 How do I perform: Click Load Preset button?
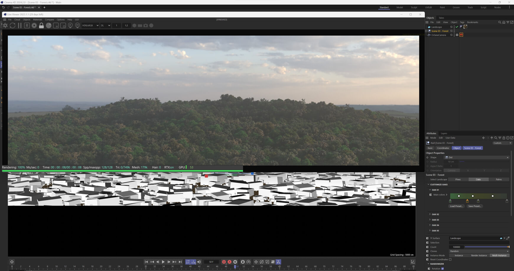click(x=456, y=206)
